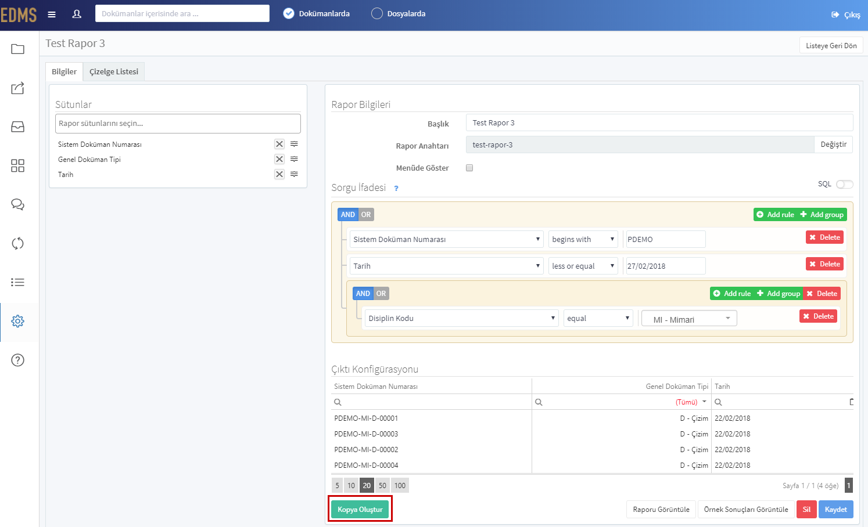Switch to the Çizelge Listesi tab
The height and width of the screenshot is (527, 868).
point(114,71)
